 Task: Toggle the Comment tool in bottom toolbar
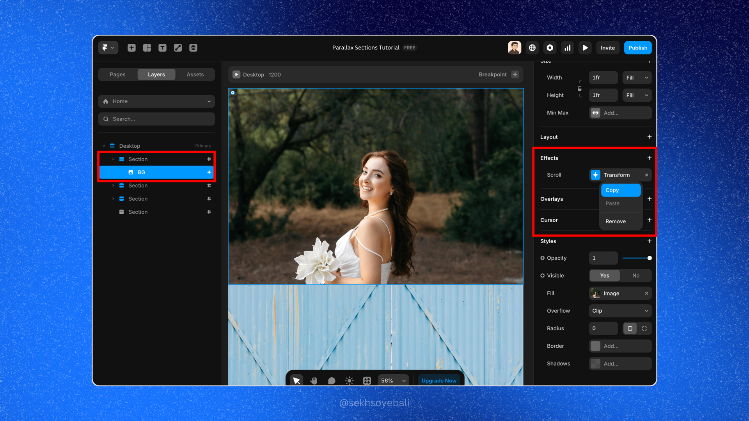point(332,380)
